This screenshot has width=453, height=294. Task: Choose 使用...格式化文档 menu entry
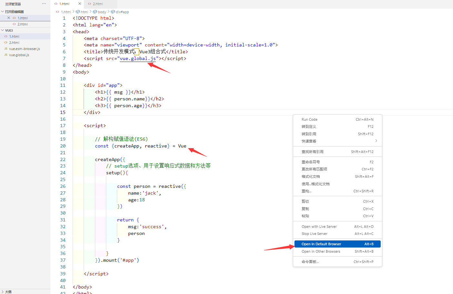click(337, 184)
